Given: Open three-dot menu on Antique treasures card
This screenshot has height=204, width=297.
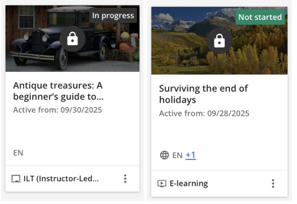Looking at the screenshot, I should click(x=125, y=179).
